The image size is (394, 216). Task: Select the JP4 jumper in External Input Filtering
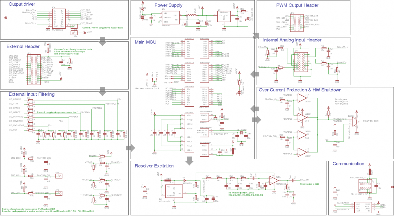pyautogui.click(x=59, y=176)
